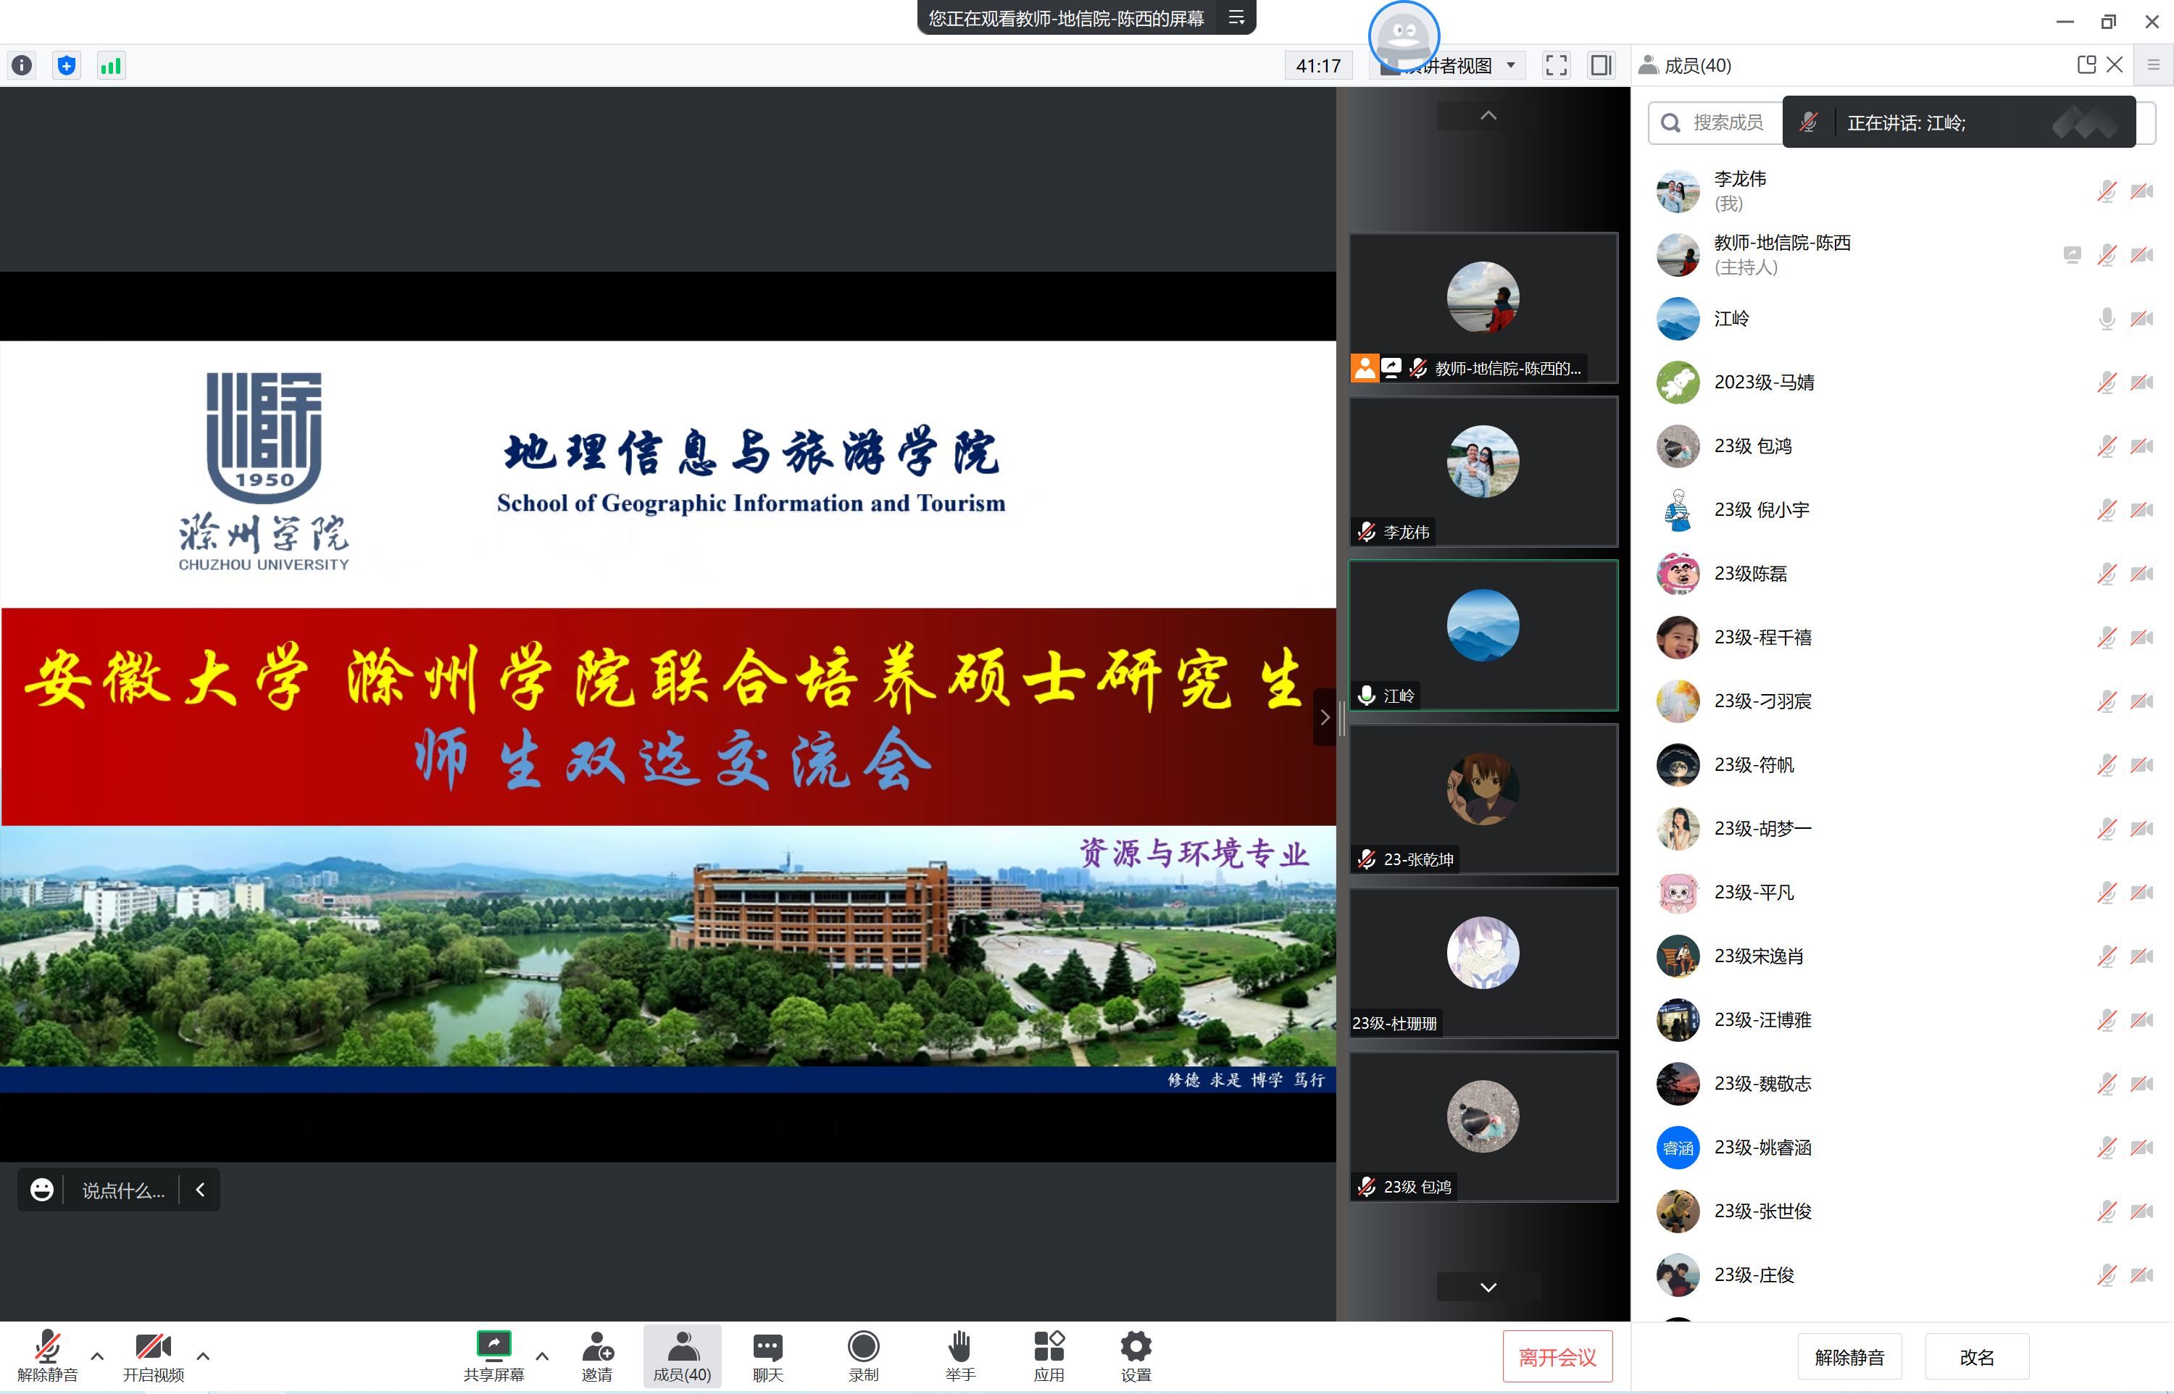Viewport: 2174px width, 1394px height.
Task: Click 江岭's active microphone icon in list
Action: [x=2106, y=319]
